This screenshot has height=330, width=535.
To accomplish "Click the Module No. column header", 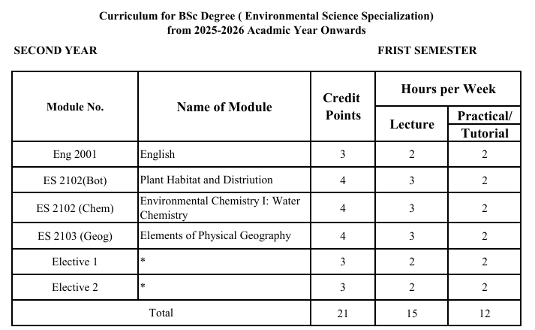I will 75,107.
